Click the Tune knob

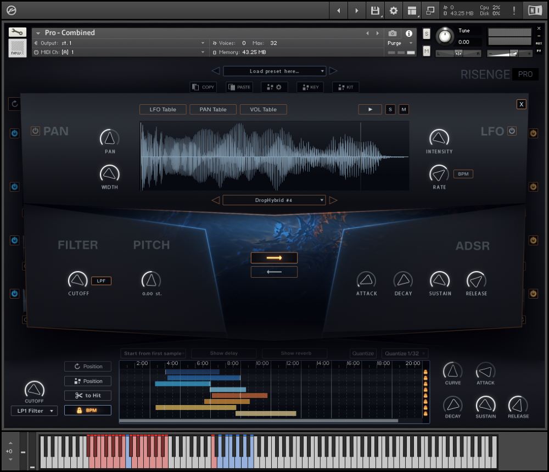click(x=445, y=36)
